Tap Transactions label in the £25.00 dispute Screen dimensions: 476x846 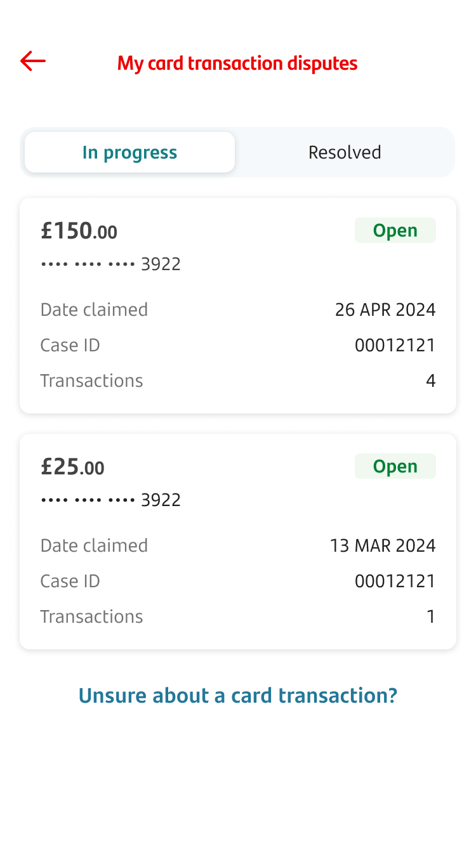[x=91, y=616]
